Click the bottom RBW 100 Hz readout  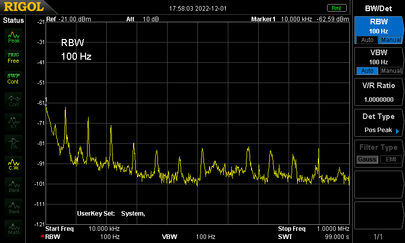click(x=82, y=236)
